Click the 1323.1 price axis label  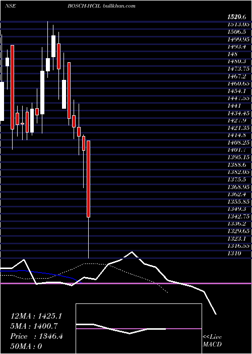pyautogui.click(x=236, y=238)
